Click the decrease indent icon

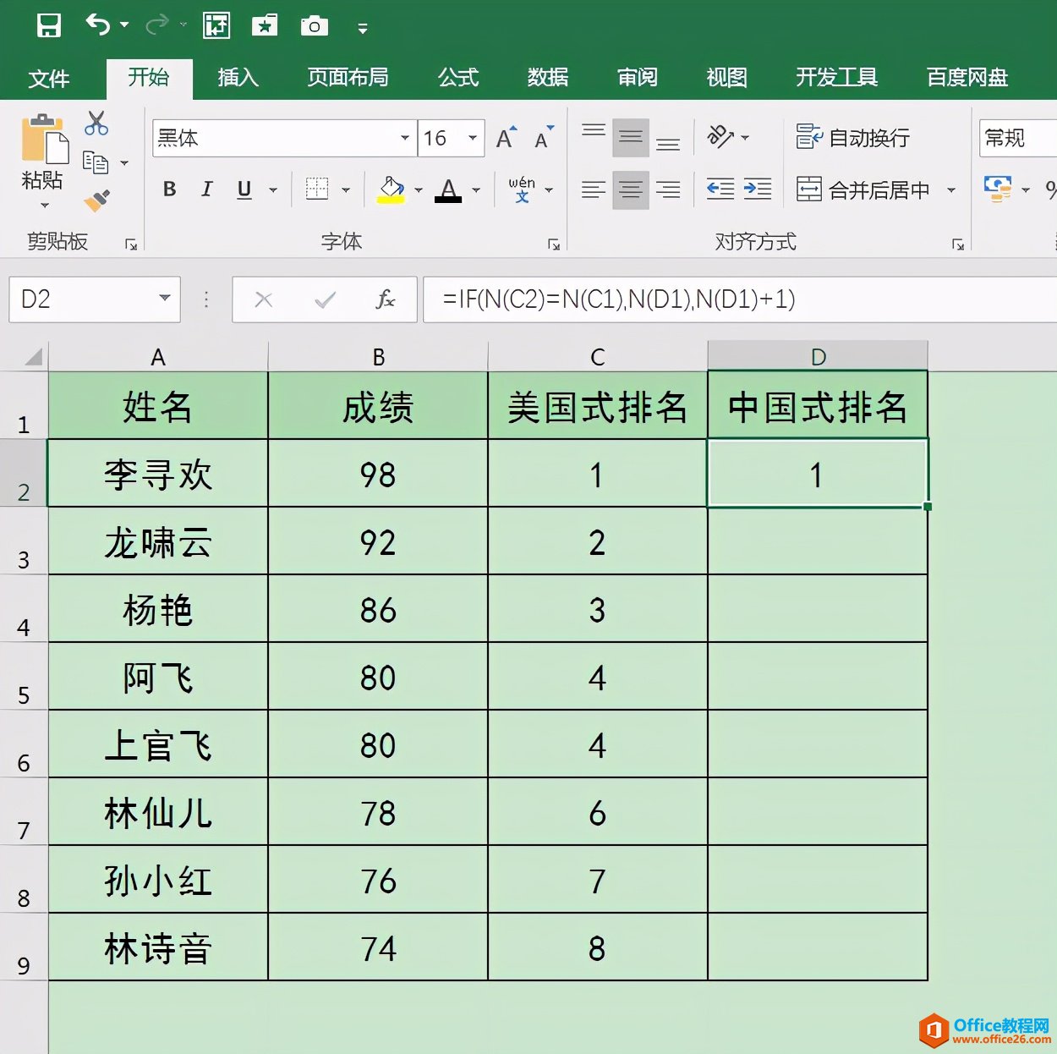pos(720,189)
